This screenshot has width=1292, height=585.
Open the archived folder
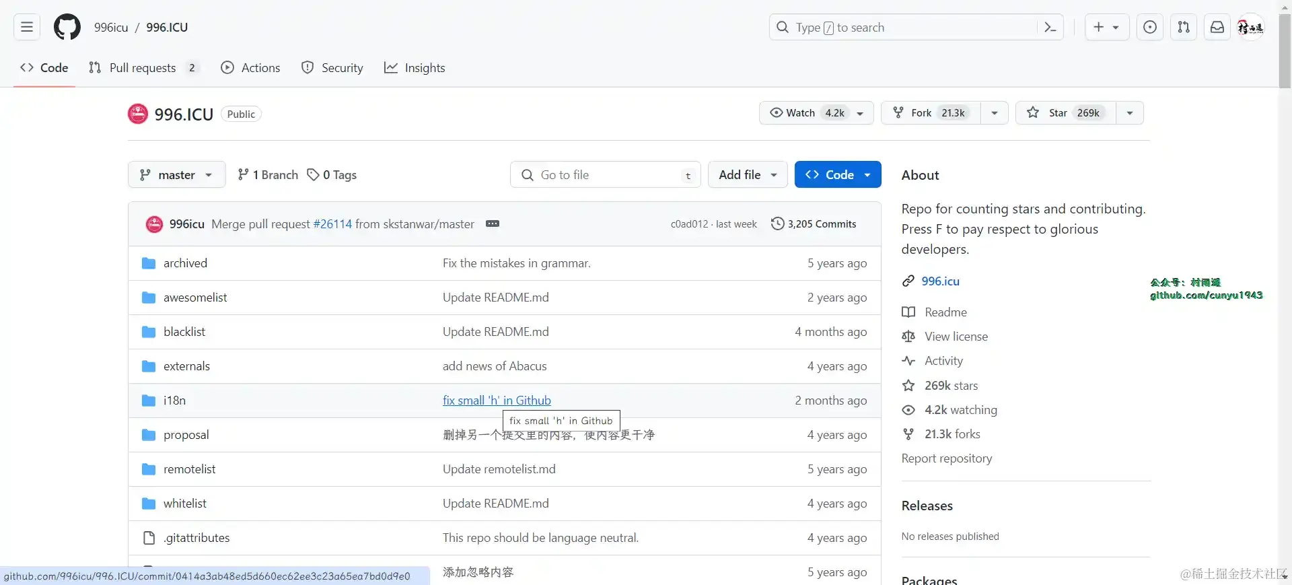[x=185, y=263]
